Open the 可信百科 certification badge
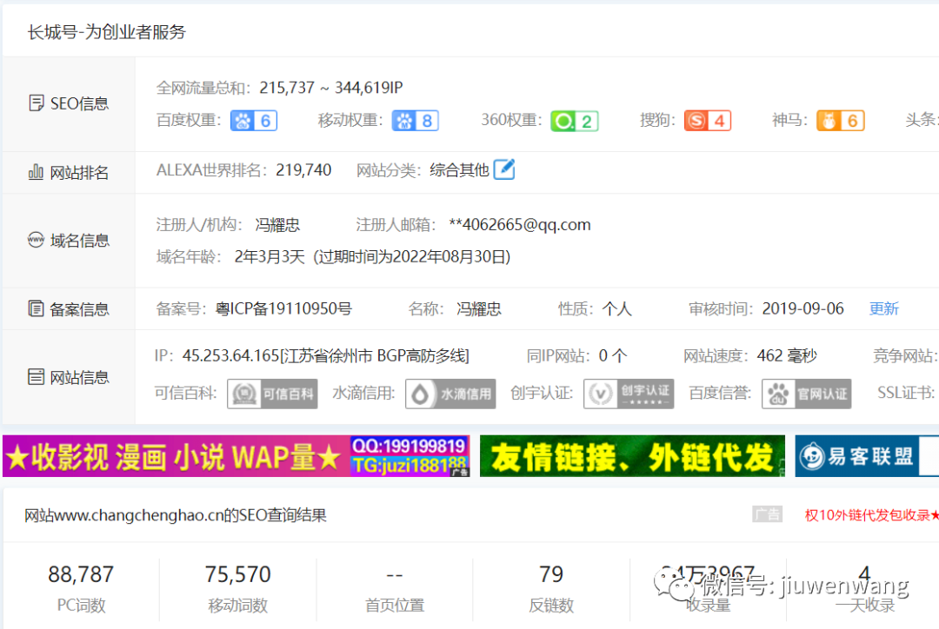Image resolution: width=939 pixels, height=629 pixels. click(272, 394)
